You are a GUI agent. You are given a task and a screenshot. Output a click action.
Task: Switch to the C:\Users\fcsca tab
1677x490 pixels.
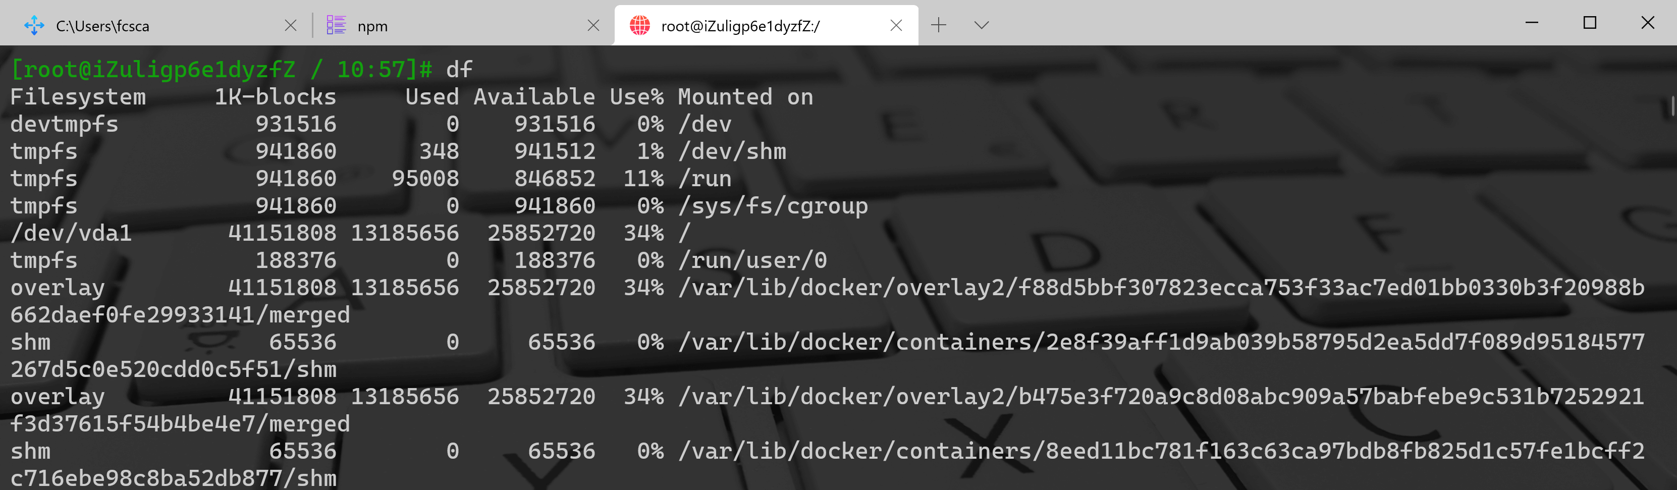[130, 26]
